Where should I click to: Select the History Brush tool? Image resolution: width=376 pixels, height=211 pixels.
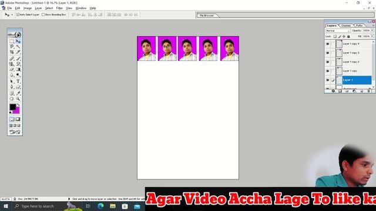(x=18, y=64)
